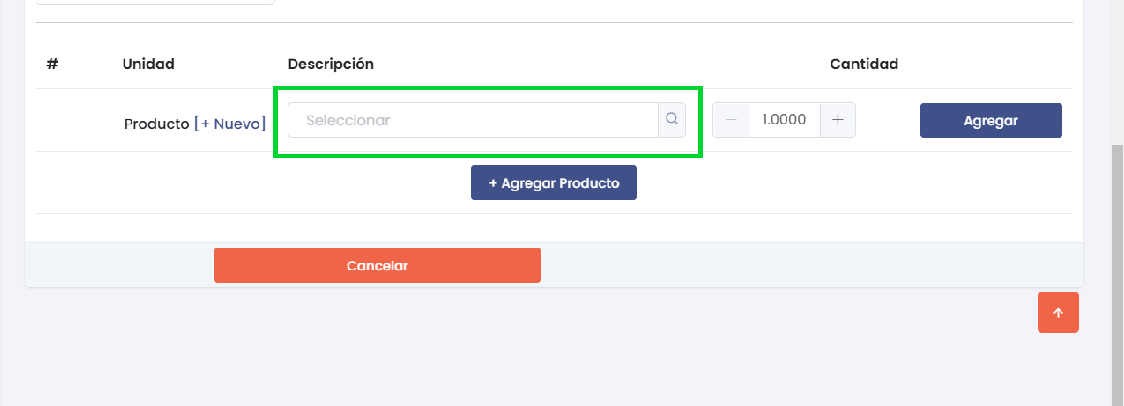This screenshot has height=406, width=1124.
Task: Click the Unidad column header
Action: [148, 64]
